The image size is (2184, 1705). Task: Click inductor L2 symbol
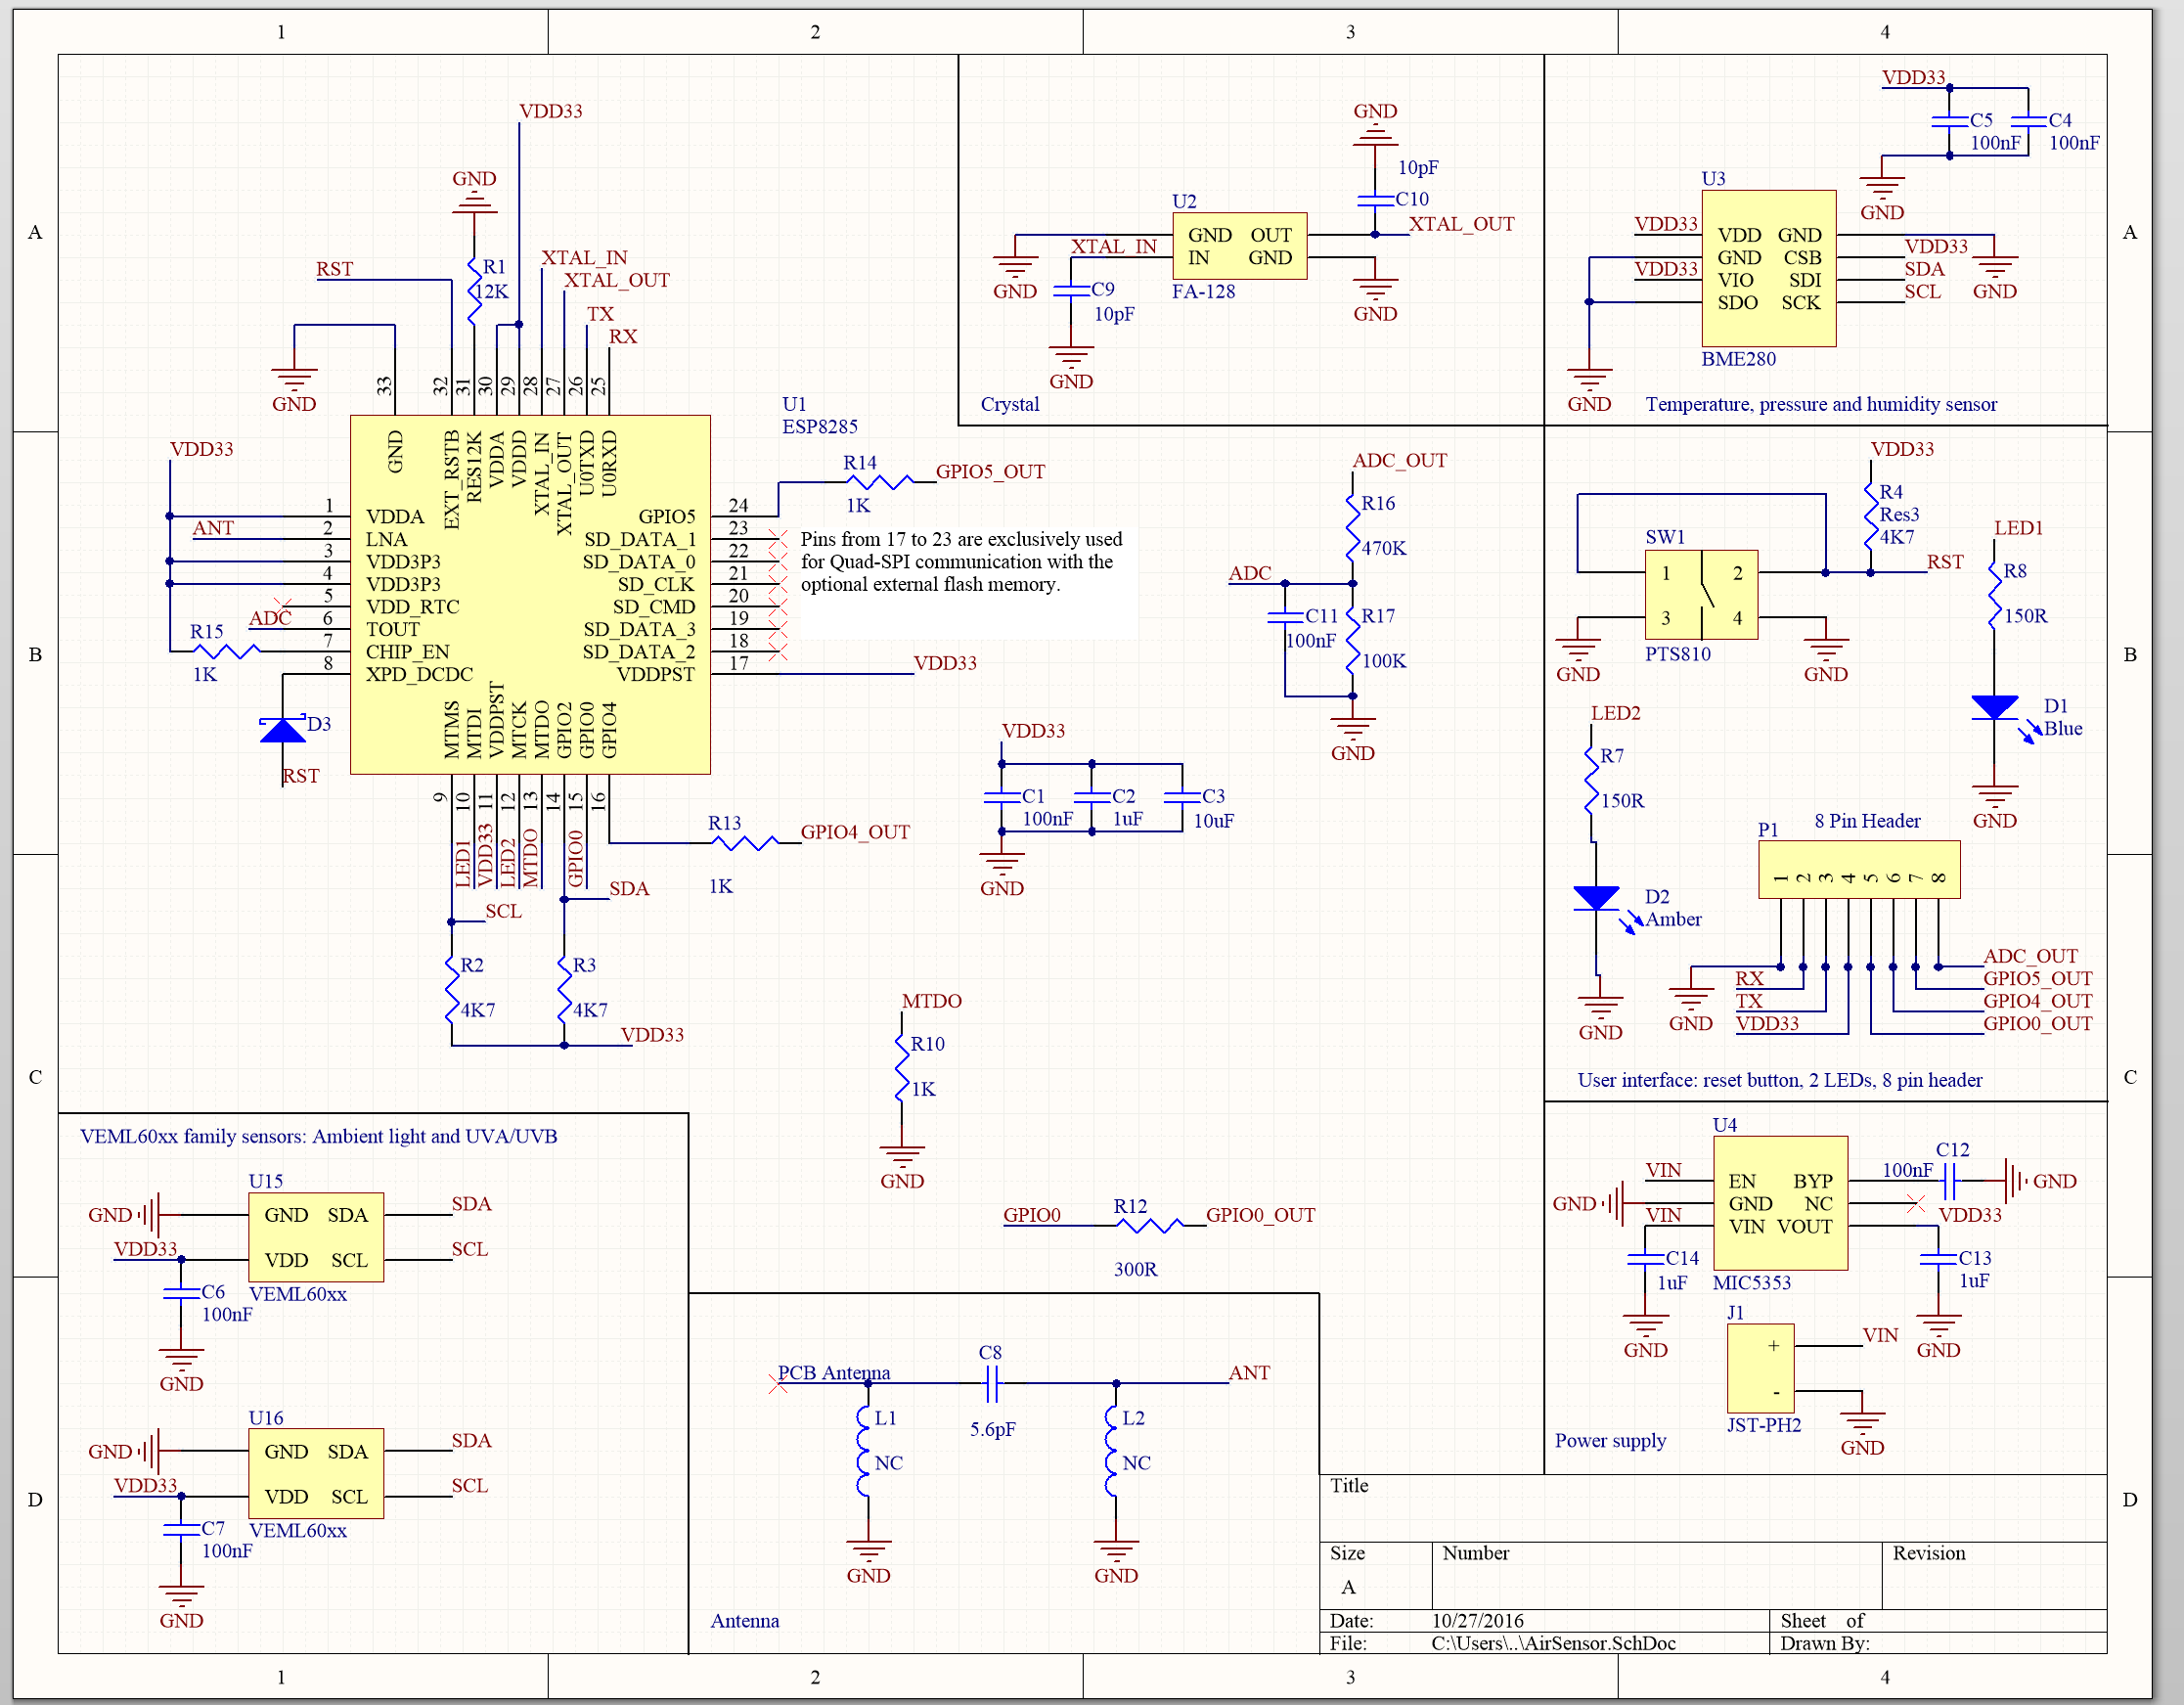tap(1112, 1450)
